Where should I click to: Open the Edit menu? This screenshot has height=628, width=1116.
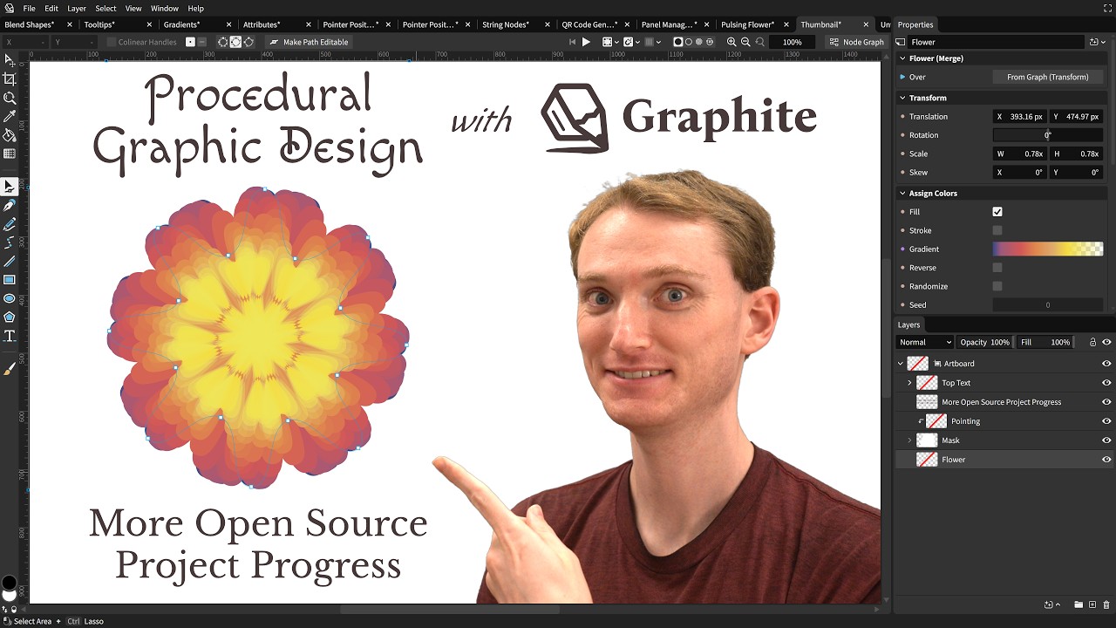[x=51, y=8]
